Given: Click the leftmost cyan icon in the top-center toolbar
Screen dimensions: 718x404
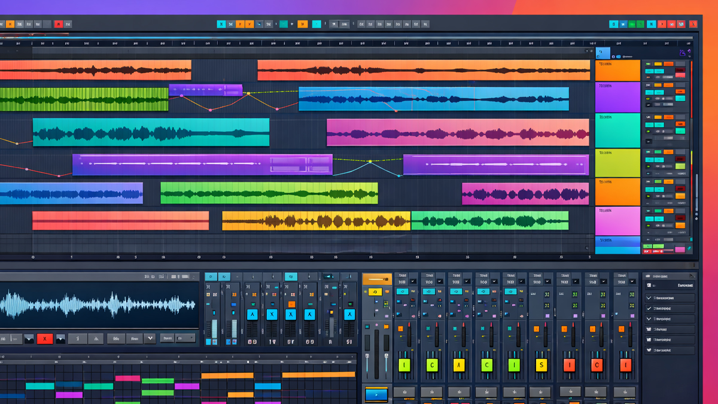Looking at the screenshot, I should pyautogui.click(x=221, y=25).
